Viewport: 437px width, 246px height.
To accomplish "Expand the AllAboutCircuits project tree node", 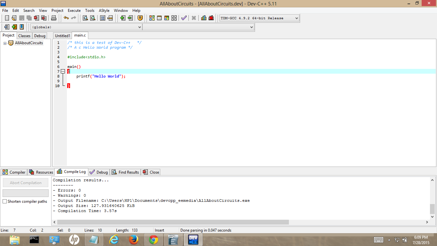I will [5, 43].
